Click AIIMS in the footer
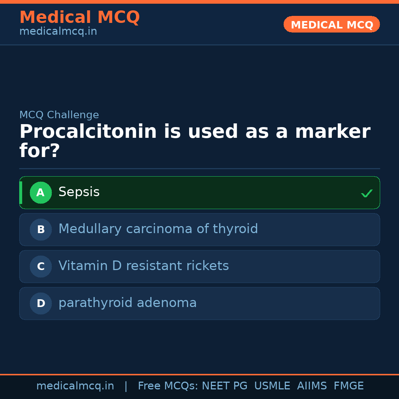The width and height of the screenshot is (399, 399). click(x=312, y=386)
